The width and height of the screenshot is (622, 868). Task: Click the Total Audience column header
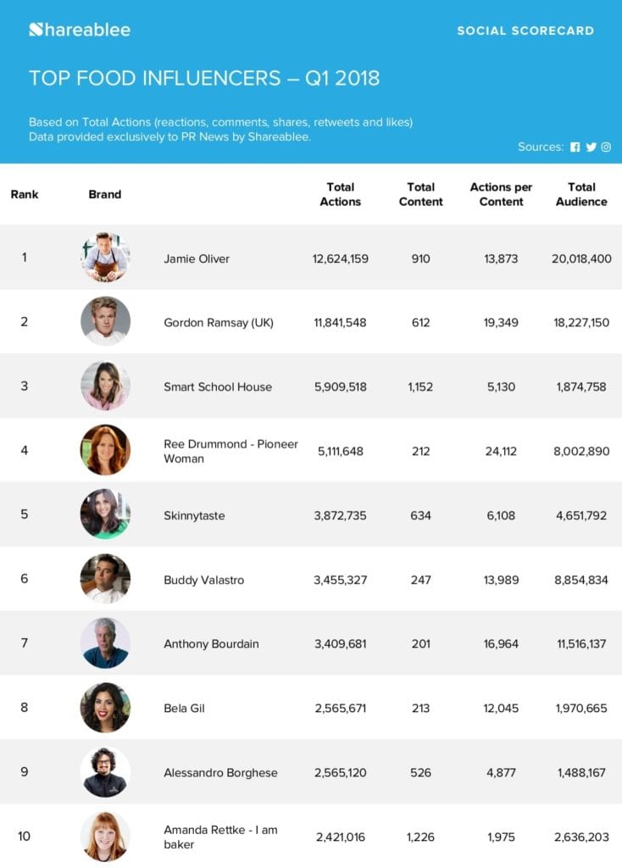(581, 194)
